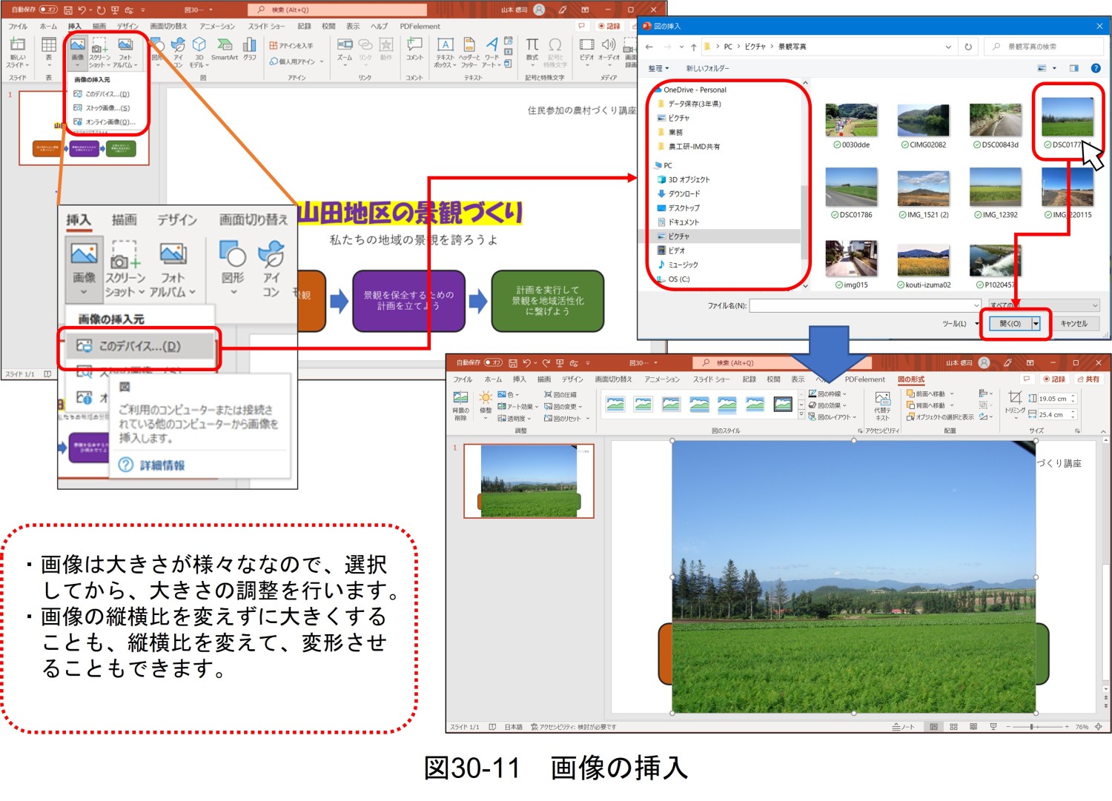The width and height of the screenshot is (1112, 801).
Task: Select Stock Images (ストック画像) in Insert-tab window menu
Action: coord(102,108)
